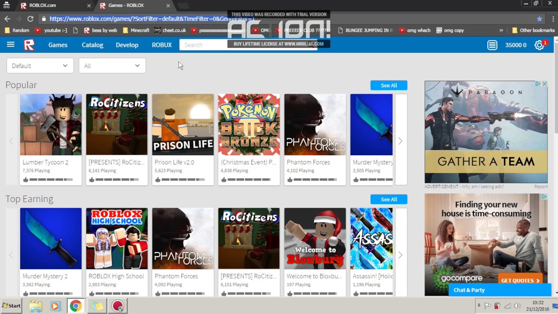Open the hamburger navigation menu
This screenshot has width=558, height=314.
pos(10,44)
